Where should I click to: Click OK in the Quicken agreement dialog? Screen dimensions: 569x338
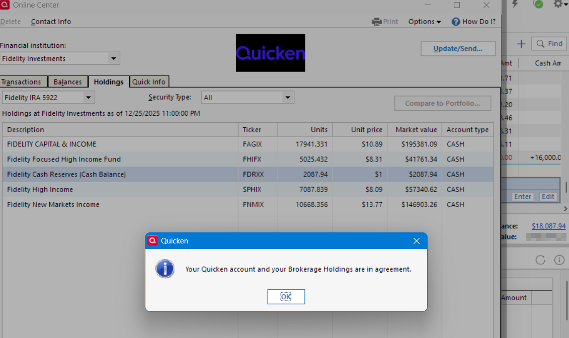point(286,297)
